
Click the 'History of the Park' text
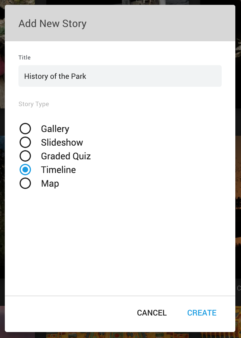click(55, 76)
